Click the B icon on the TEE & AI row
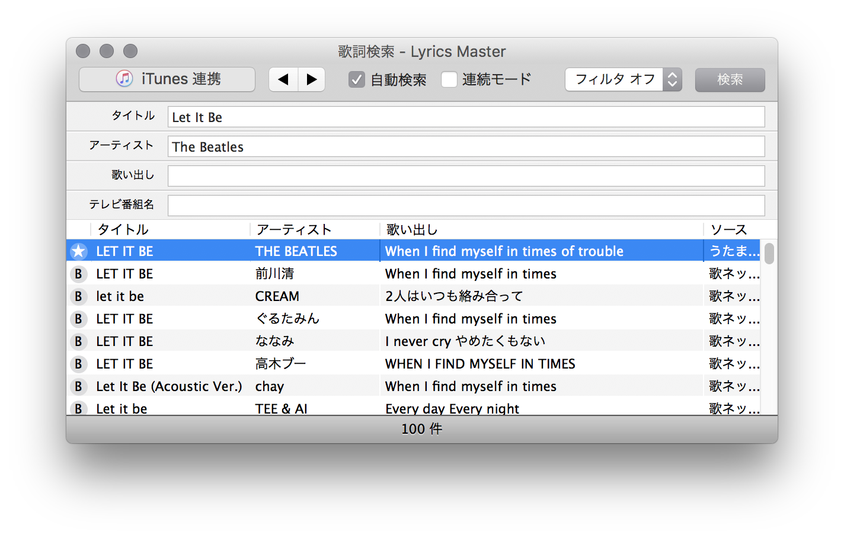This screenshot has width=844, height=538. (x=78, y=408)
